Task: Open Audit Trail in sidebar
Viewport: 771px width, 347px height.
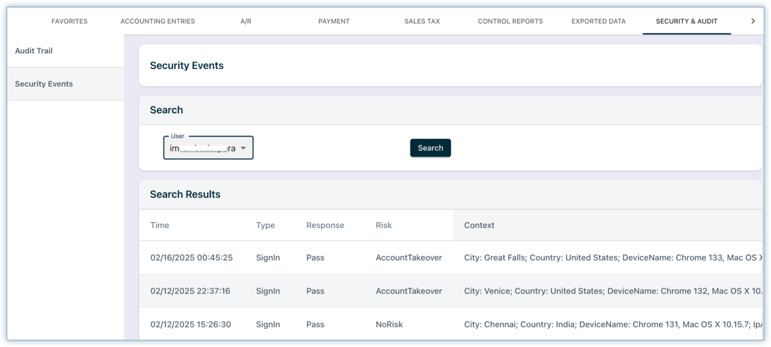Action: 34,51
